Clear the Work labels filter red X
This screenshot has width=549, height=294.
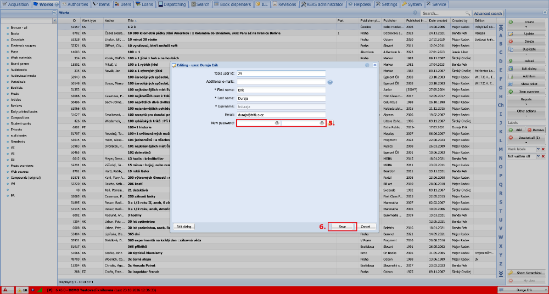544,149
